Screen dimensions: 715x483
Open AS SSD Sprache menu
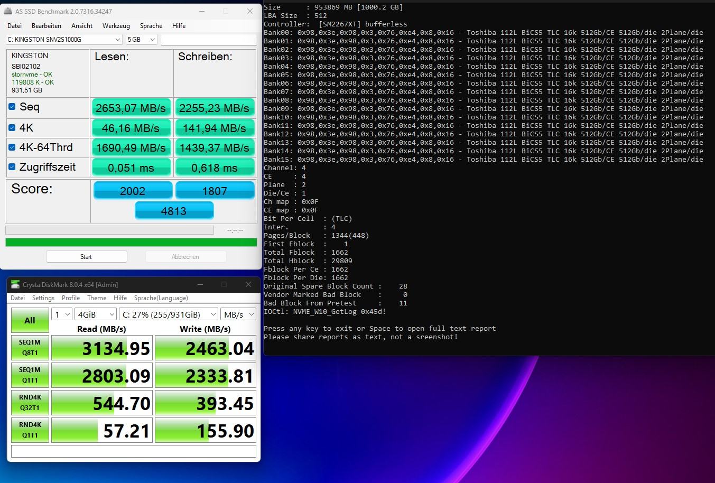click(151, 26)
